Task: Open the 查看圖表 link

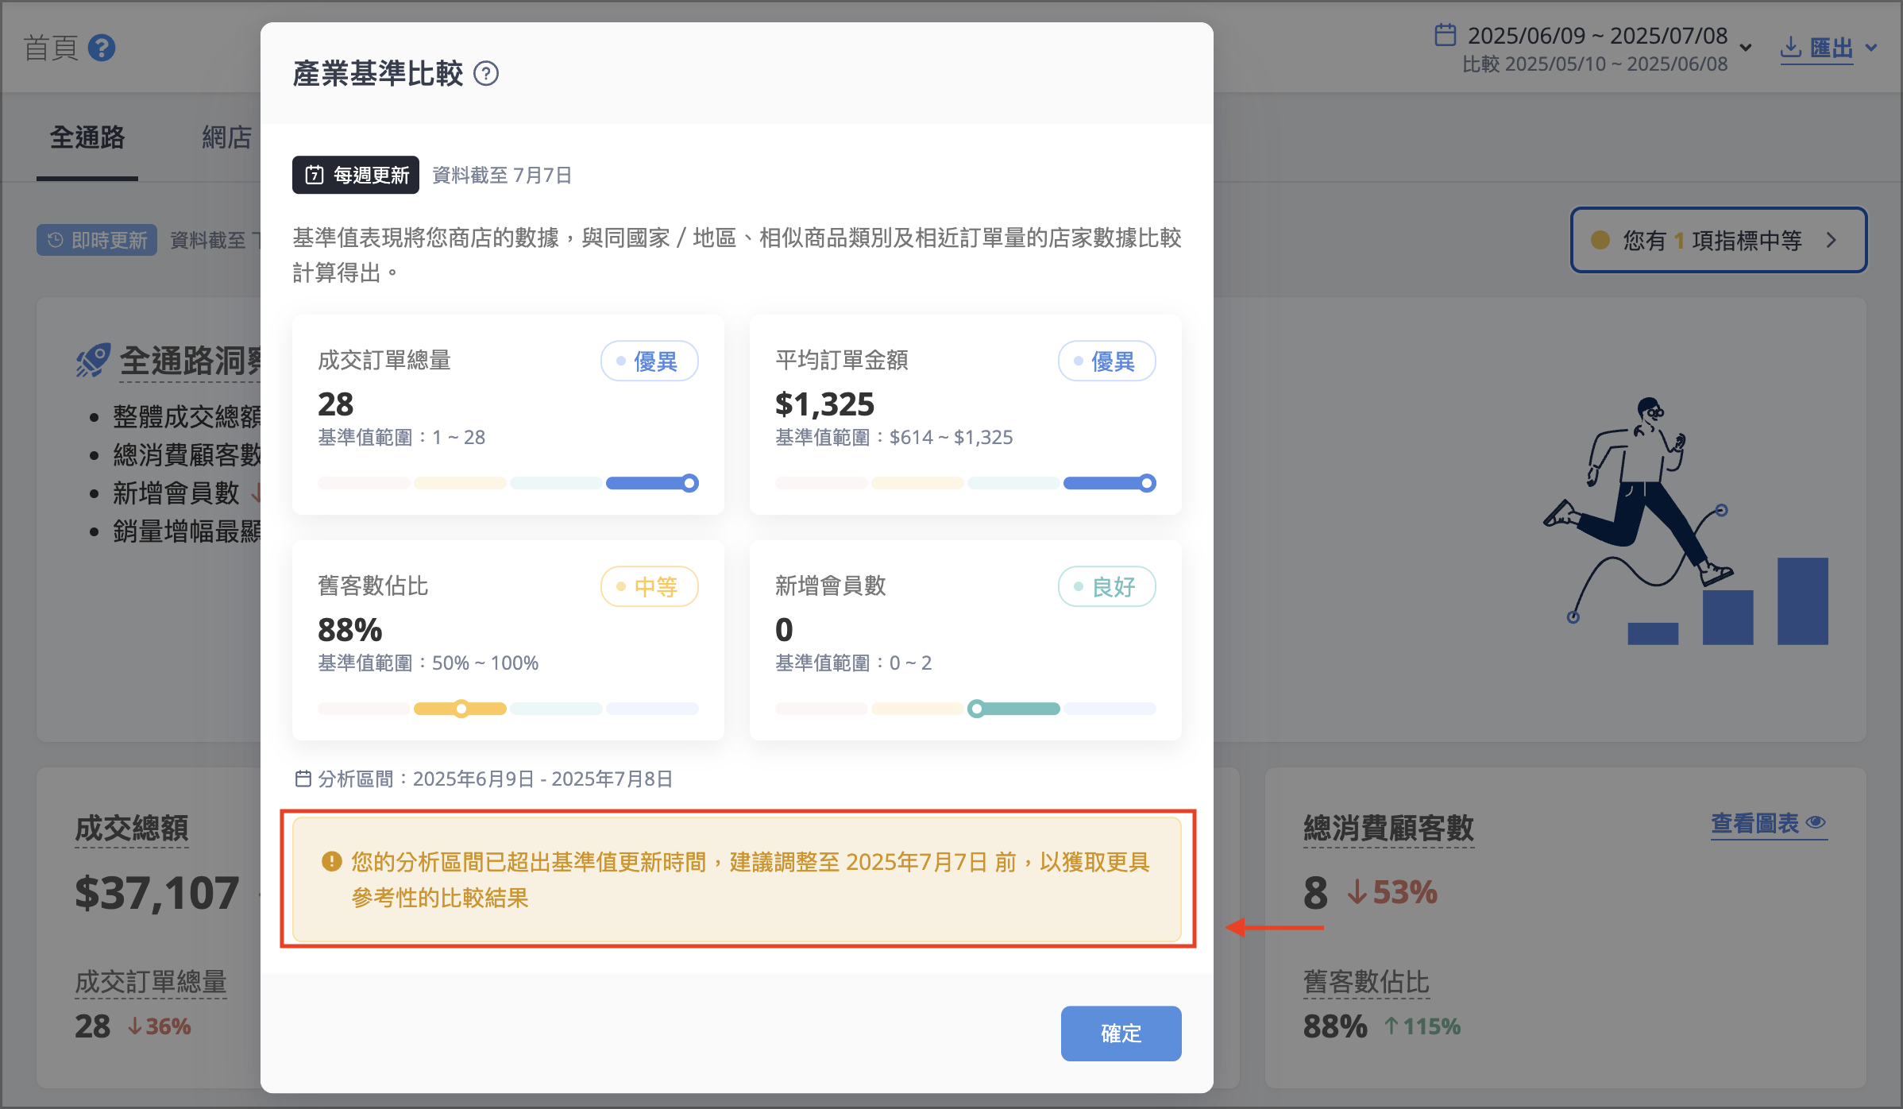Action: (x=1755, y=823)
